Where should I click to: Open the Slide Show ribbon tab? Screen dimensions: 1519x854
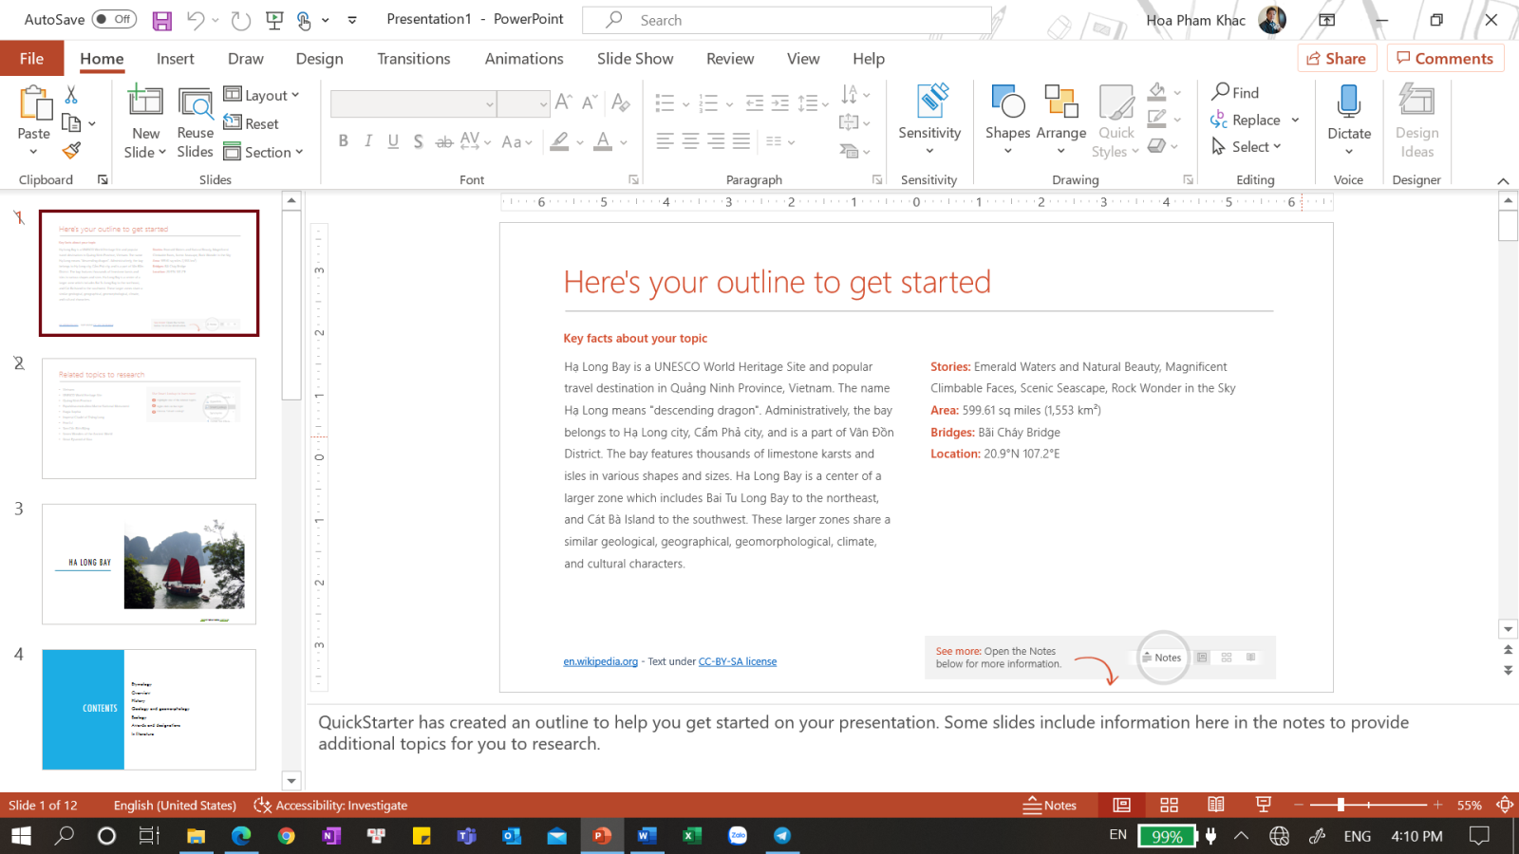634,58
